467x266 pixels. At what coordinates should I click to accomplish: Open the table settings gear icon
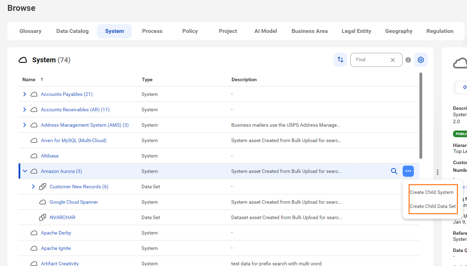point(421,60)
